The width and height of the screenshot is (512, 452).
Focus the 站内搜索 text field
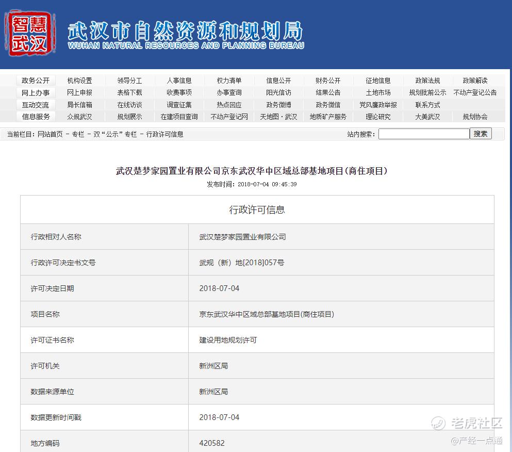tap(424, 134)
